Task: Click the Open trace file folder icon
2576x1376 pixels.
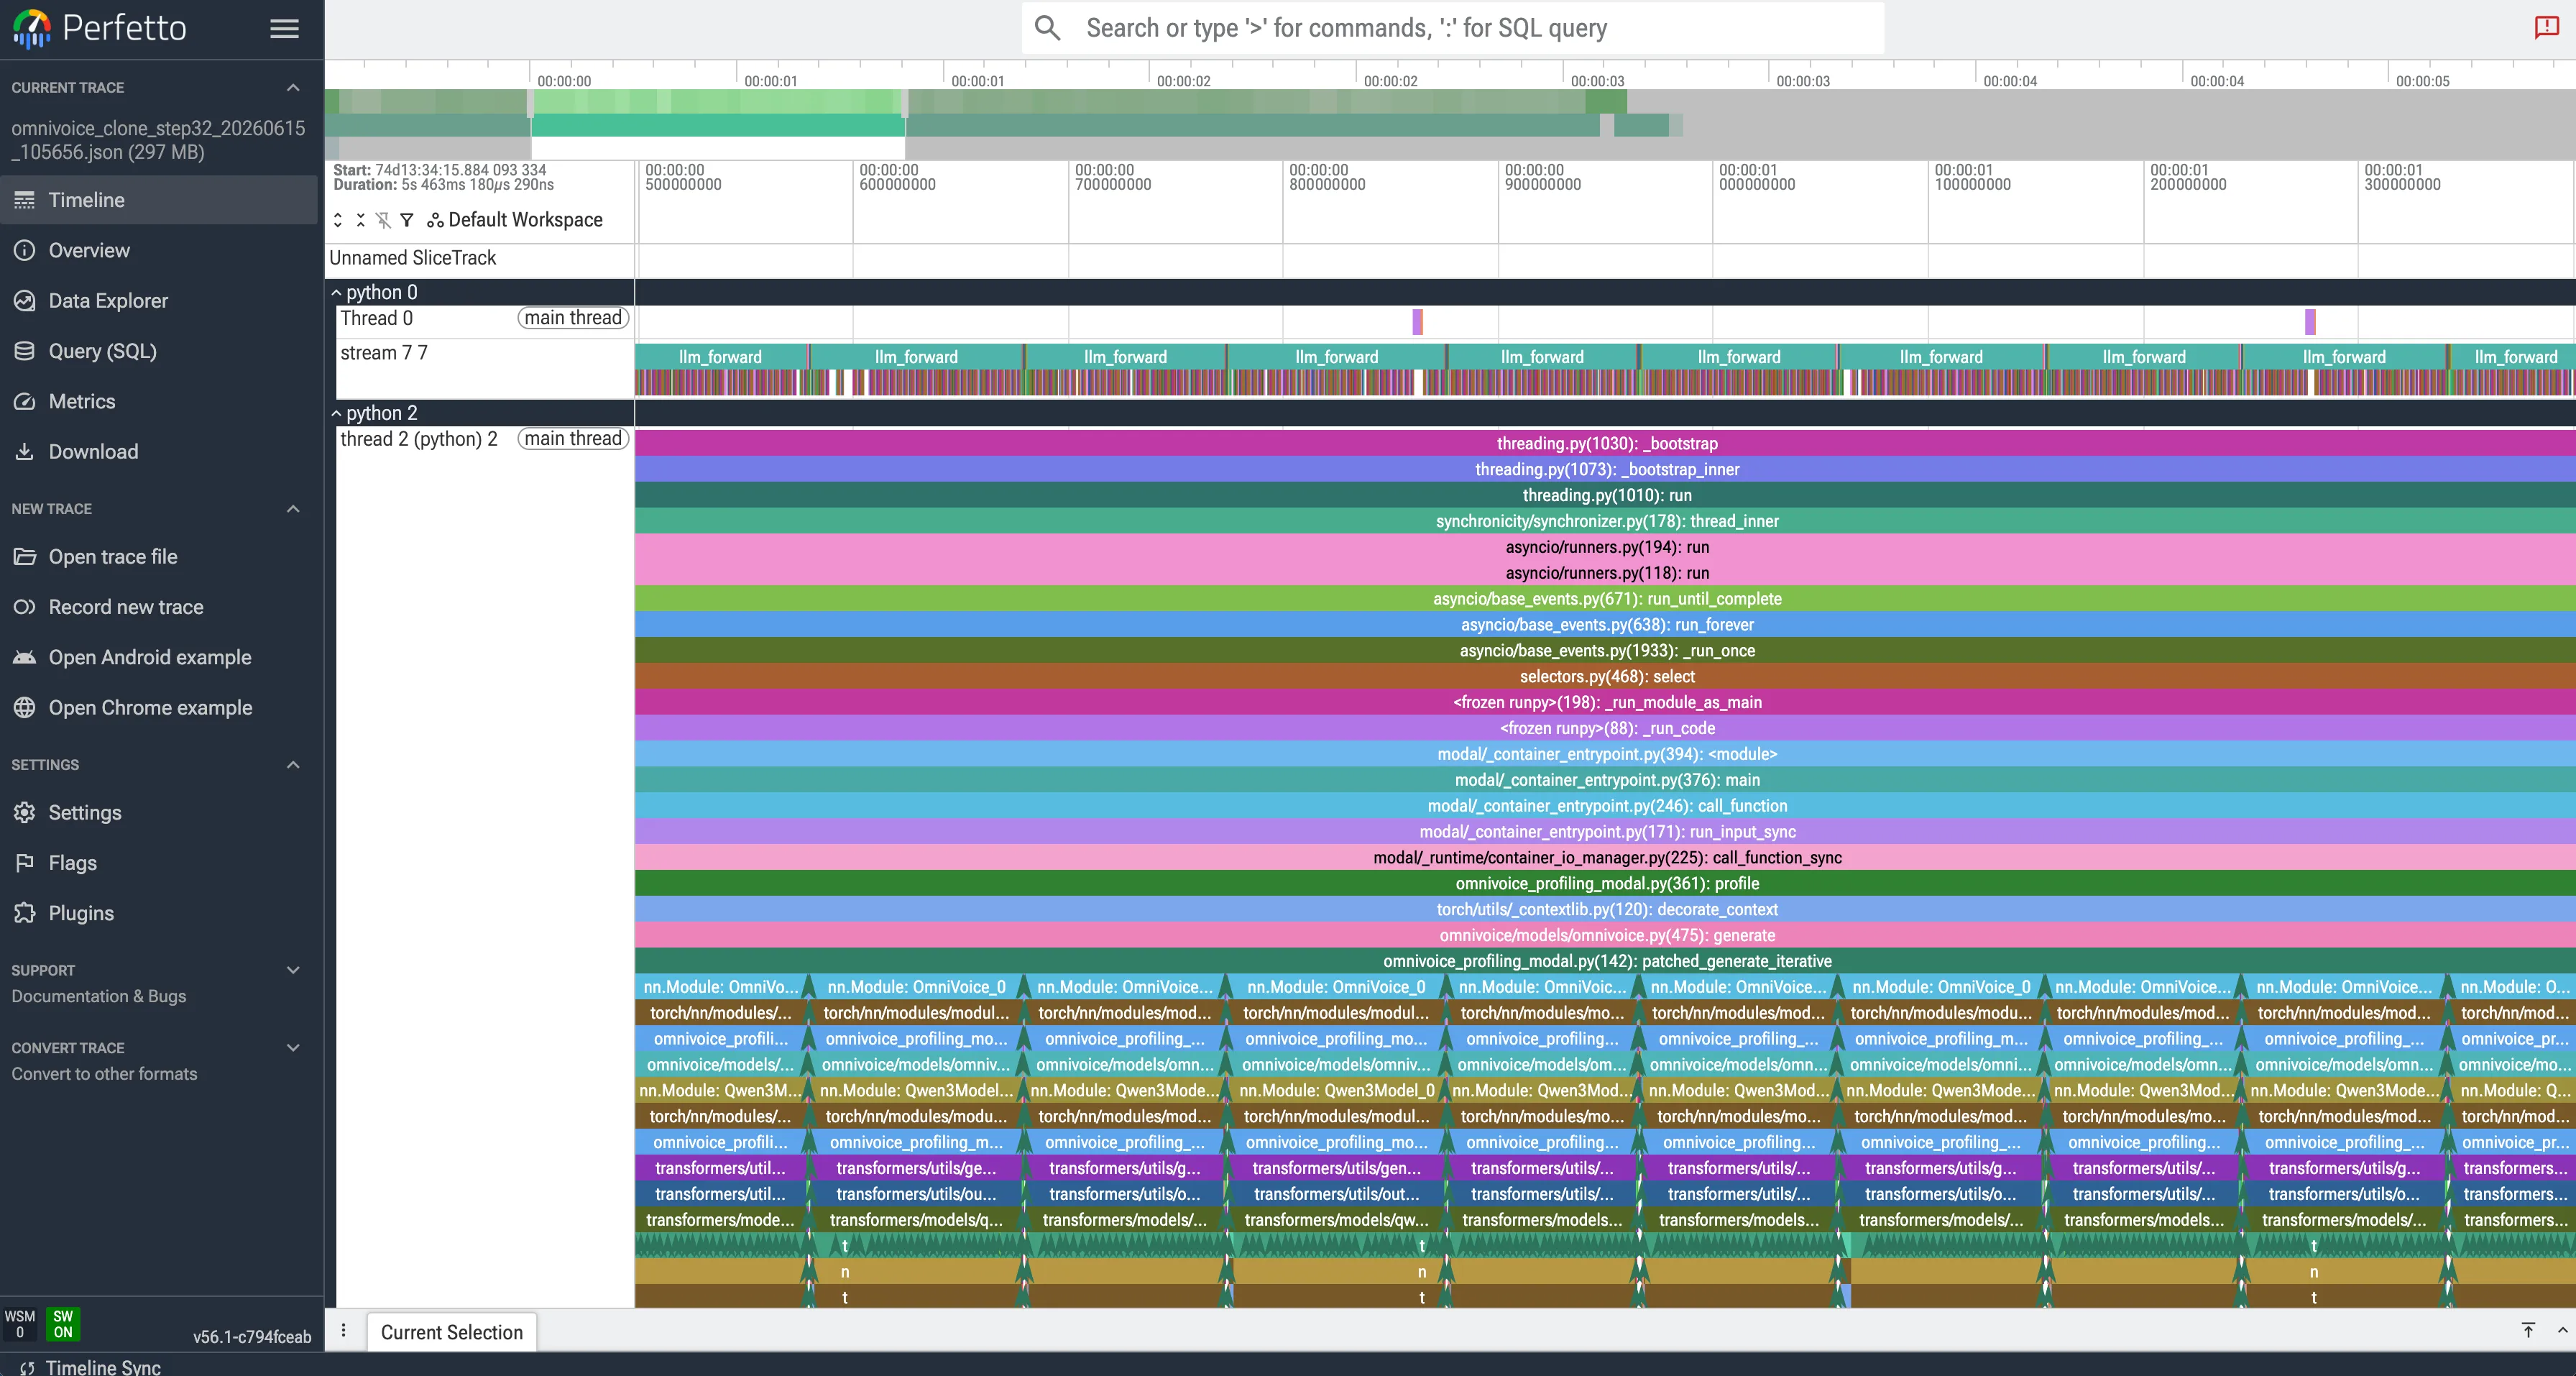Action: (x=25, y=556)
